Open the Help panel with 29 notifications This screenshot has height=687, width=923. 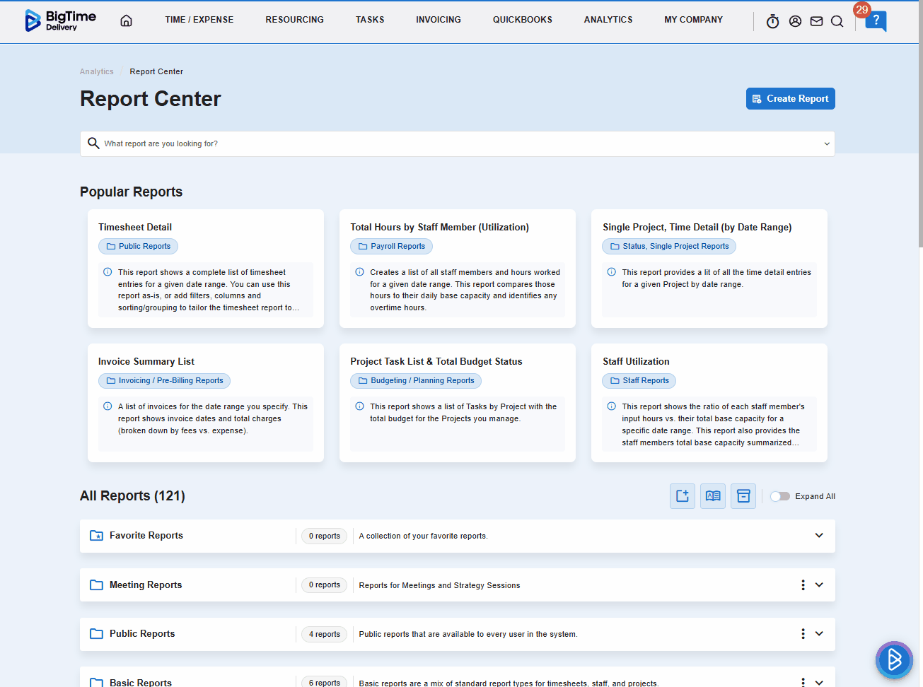tap(876, 22)
